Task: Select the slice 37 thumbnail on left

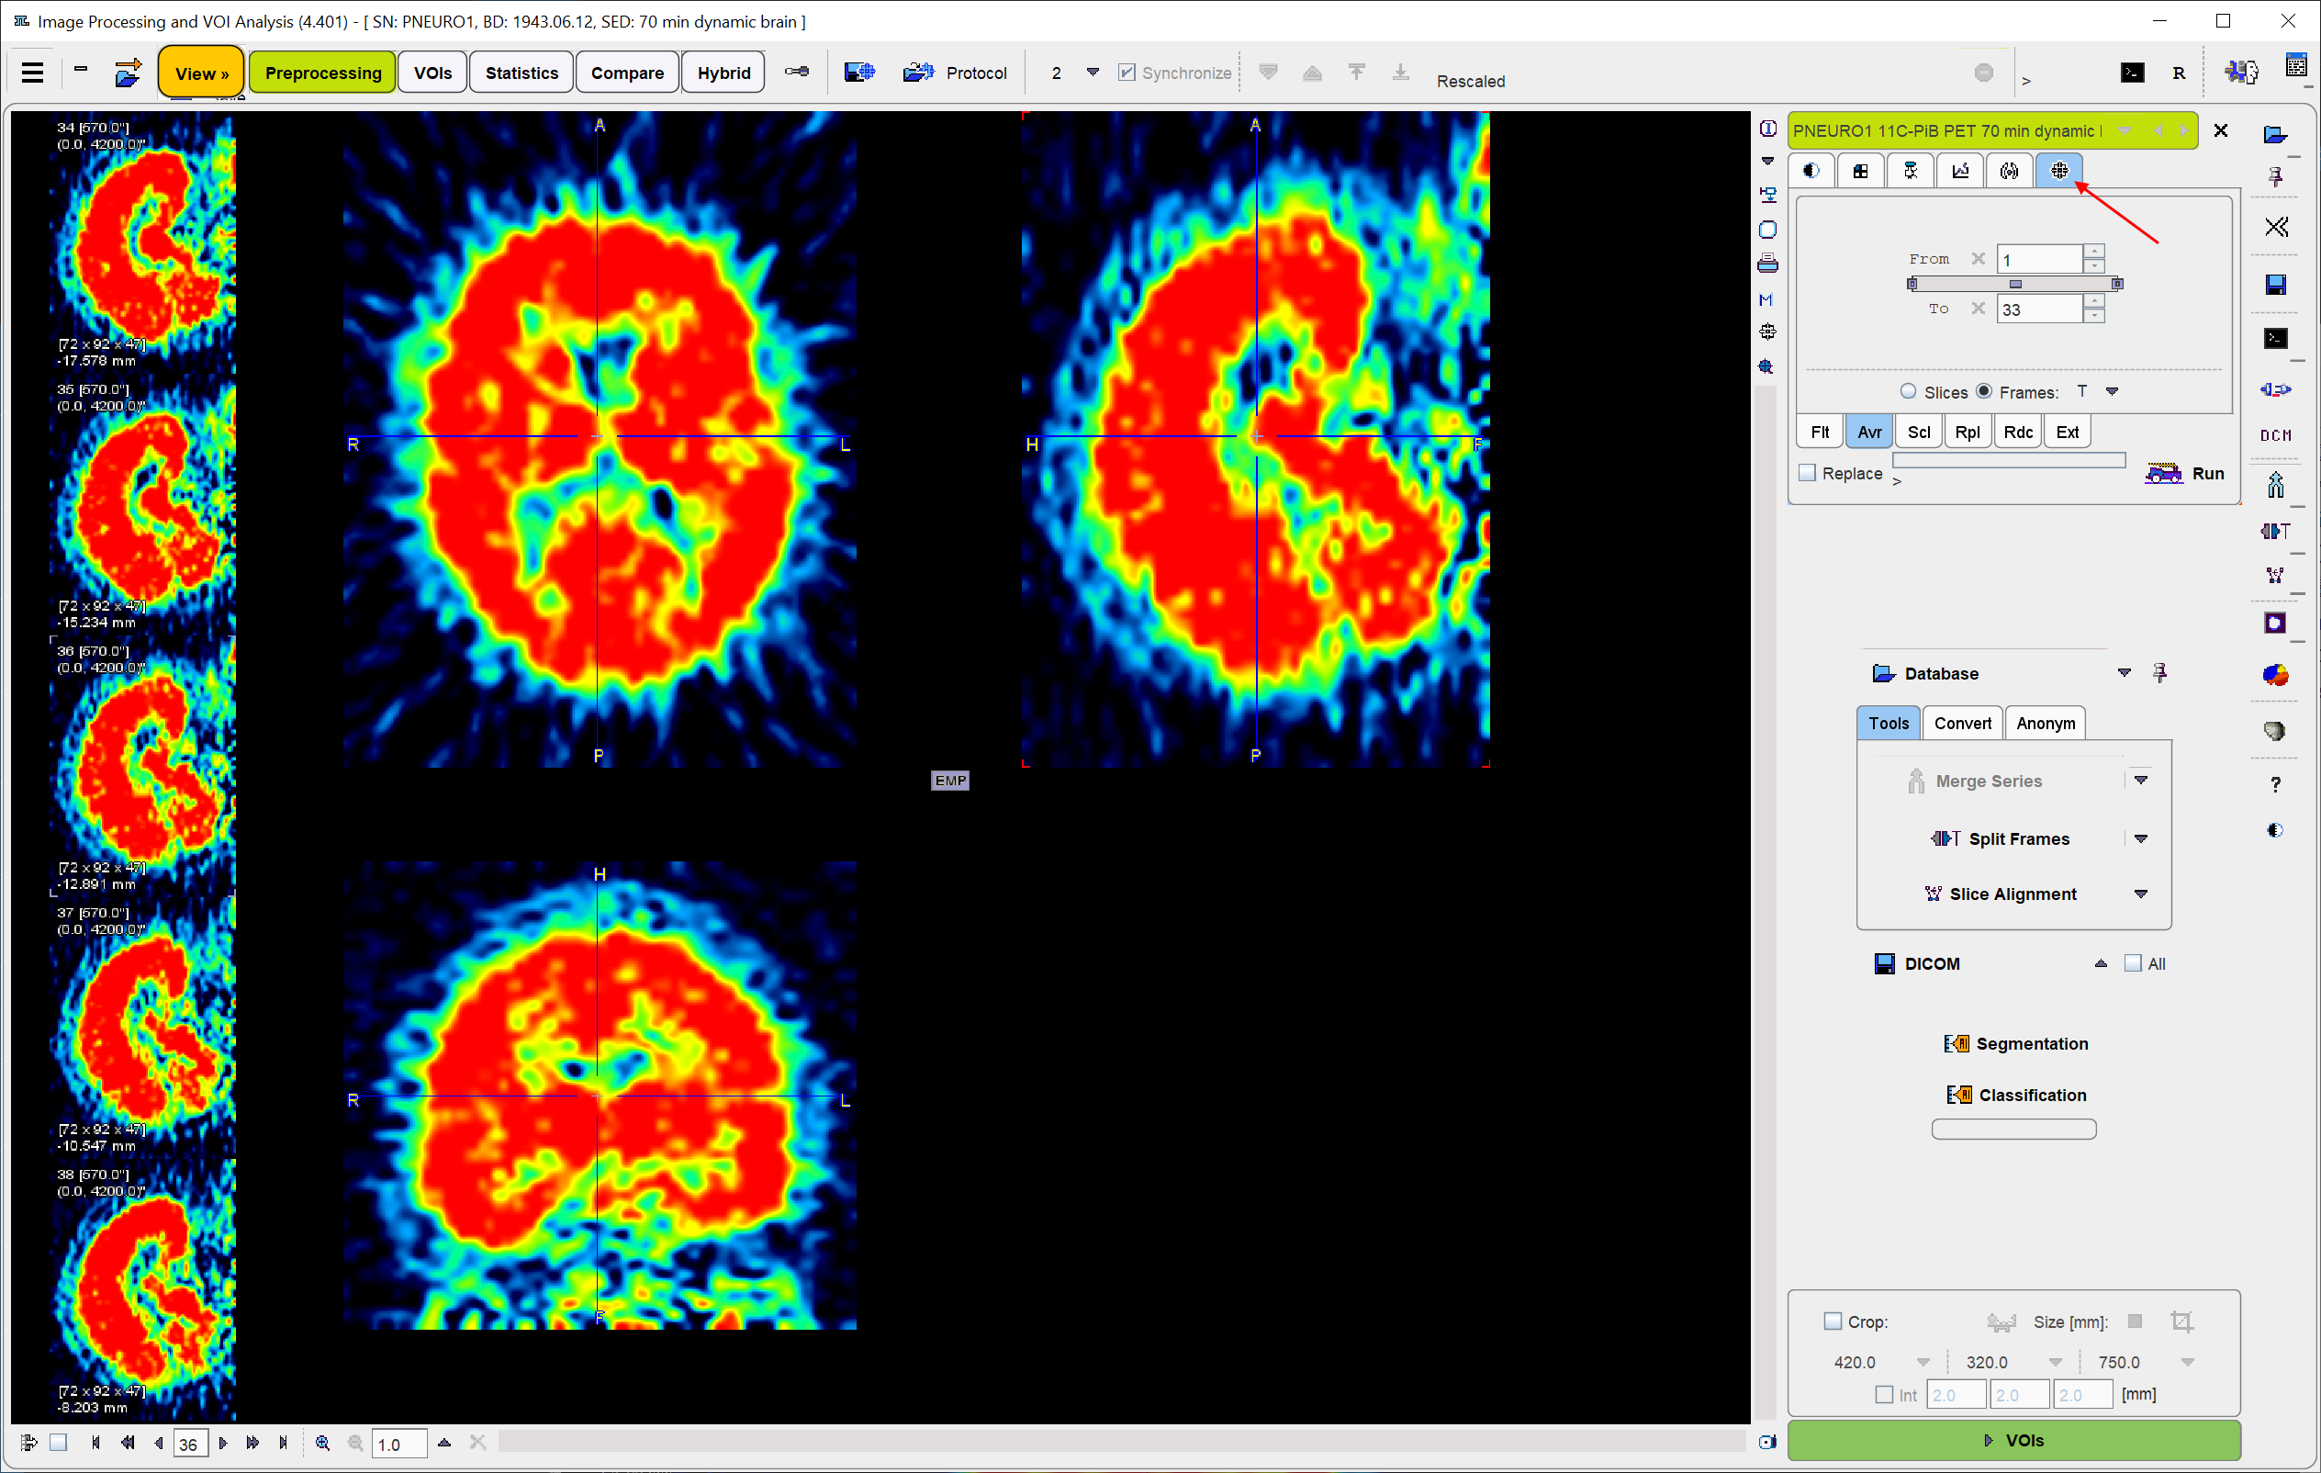Action: point(142,1027)
